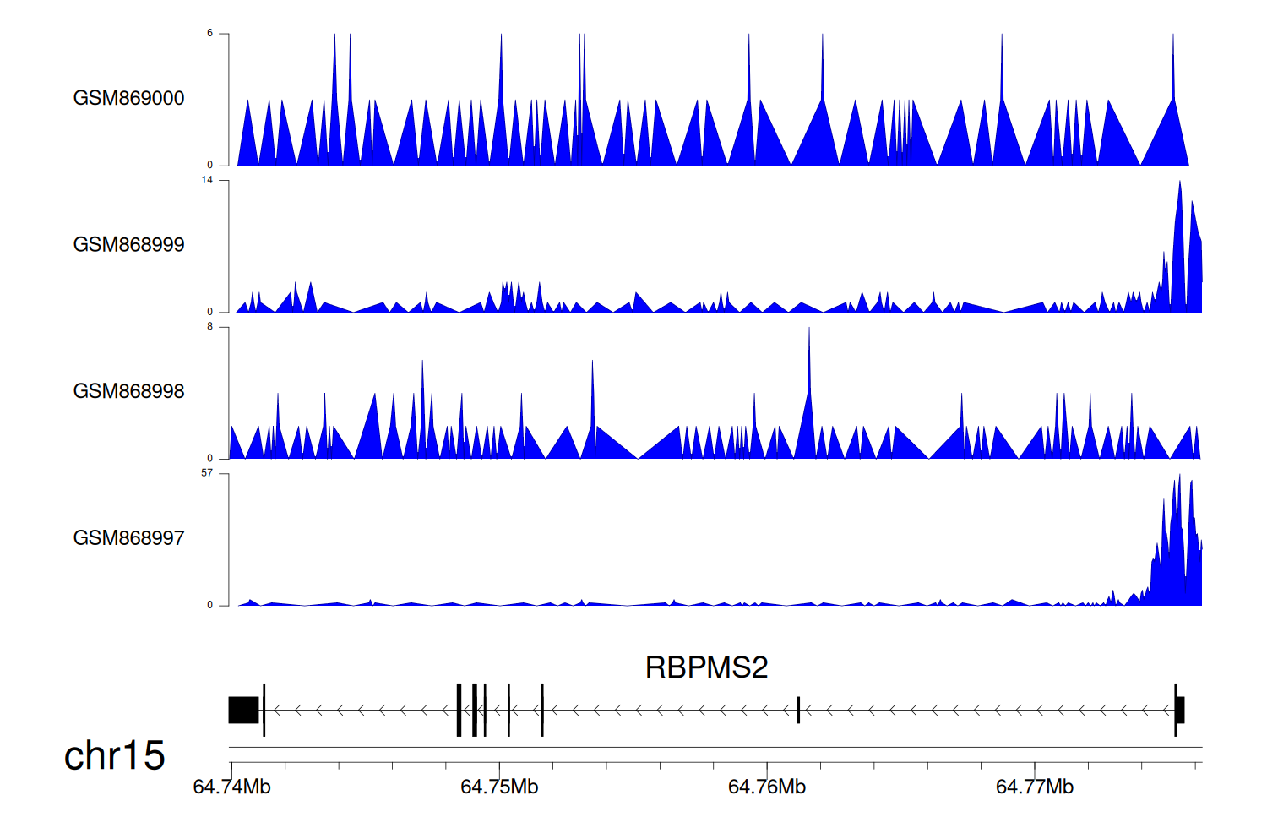The height and width of the screenshot is (828, 1267).
Task: Select the GSM868999 track label
Action: 128,245
